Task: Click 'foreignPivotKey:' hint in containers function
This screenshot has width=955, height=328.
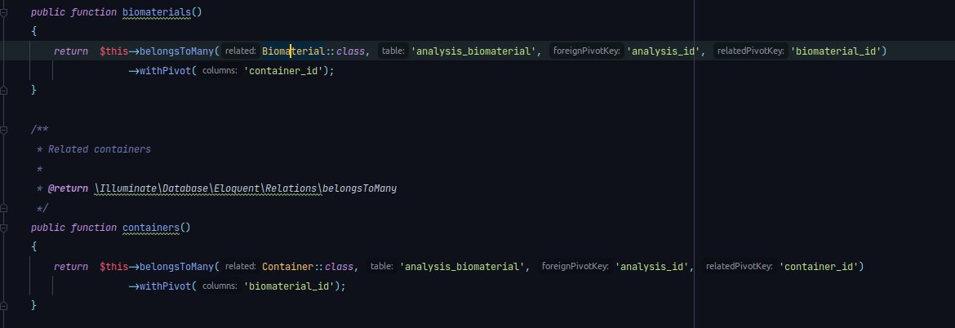Action: [575, 267]
